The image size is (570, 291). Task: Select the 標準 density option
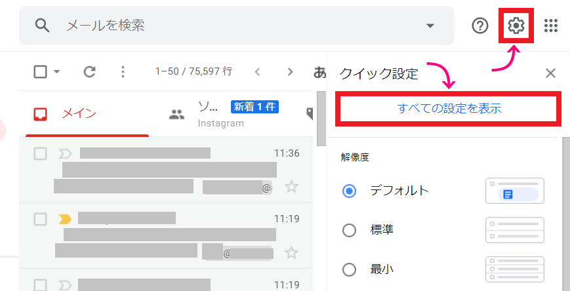[350, 230]
